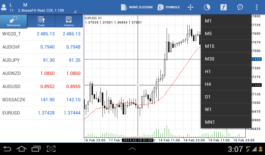Tap the crosshair date label 2014.02.18 01:00

coord(138,140)
